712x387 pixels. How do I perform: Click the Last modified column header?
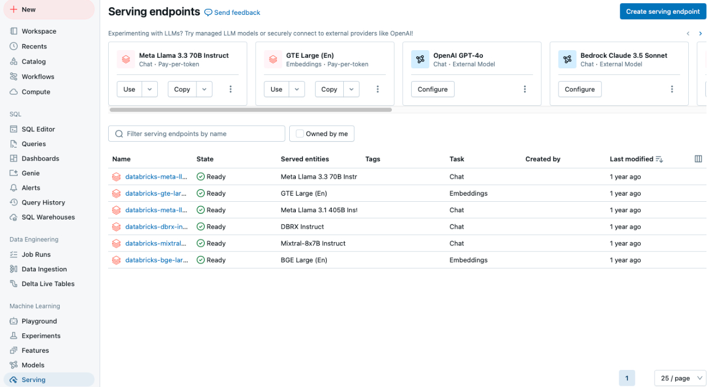point(631,159)
